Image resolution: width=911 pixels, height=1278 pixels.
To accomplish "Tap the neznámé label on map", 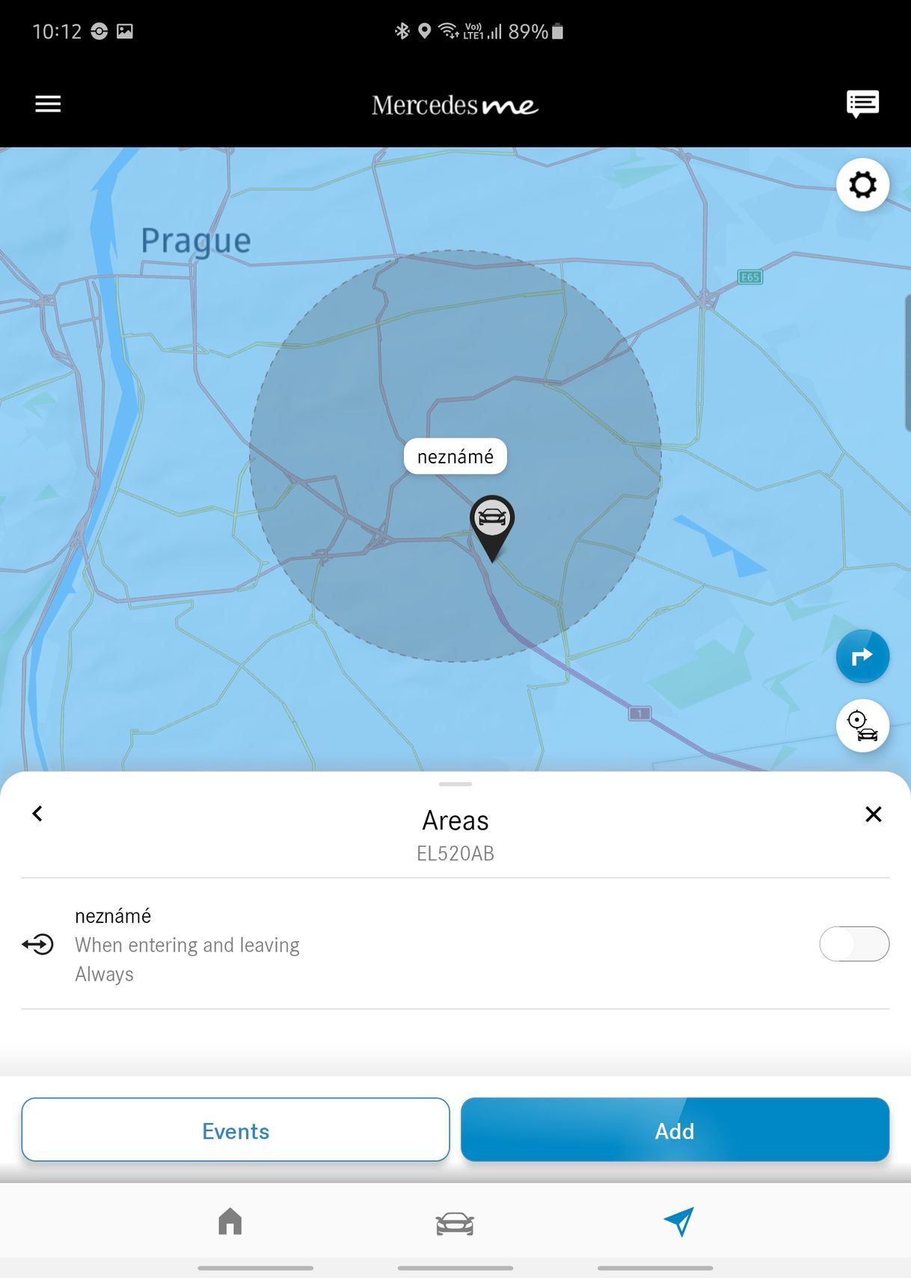I will point(455,457).
